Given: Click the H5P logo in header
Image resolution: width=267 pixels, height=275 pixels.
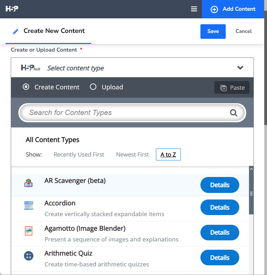Looking at the screenshot, I should 12,9.
